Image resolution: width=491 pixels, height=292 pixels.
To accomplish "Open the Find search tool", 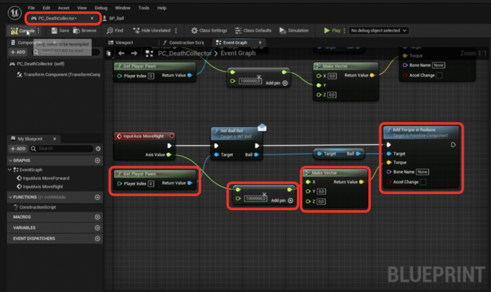I will [115, 30].
